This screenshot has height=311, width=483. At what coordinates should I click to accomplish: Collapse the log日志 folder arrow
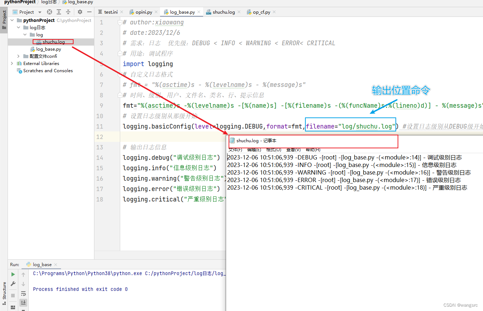pos(19,28)
